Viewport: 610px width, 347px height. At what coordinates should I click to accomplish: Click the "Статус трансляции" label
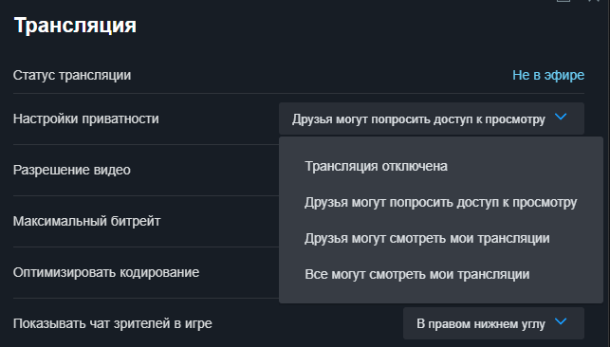click(x=72, y=75)
